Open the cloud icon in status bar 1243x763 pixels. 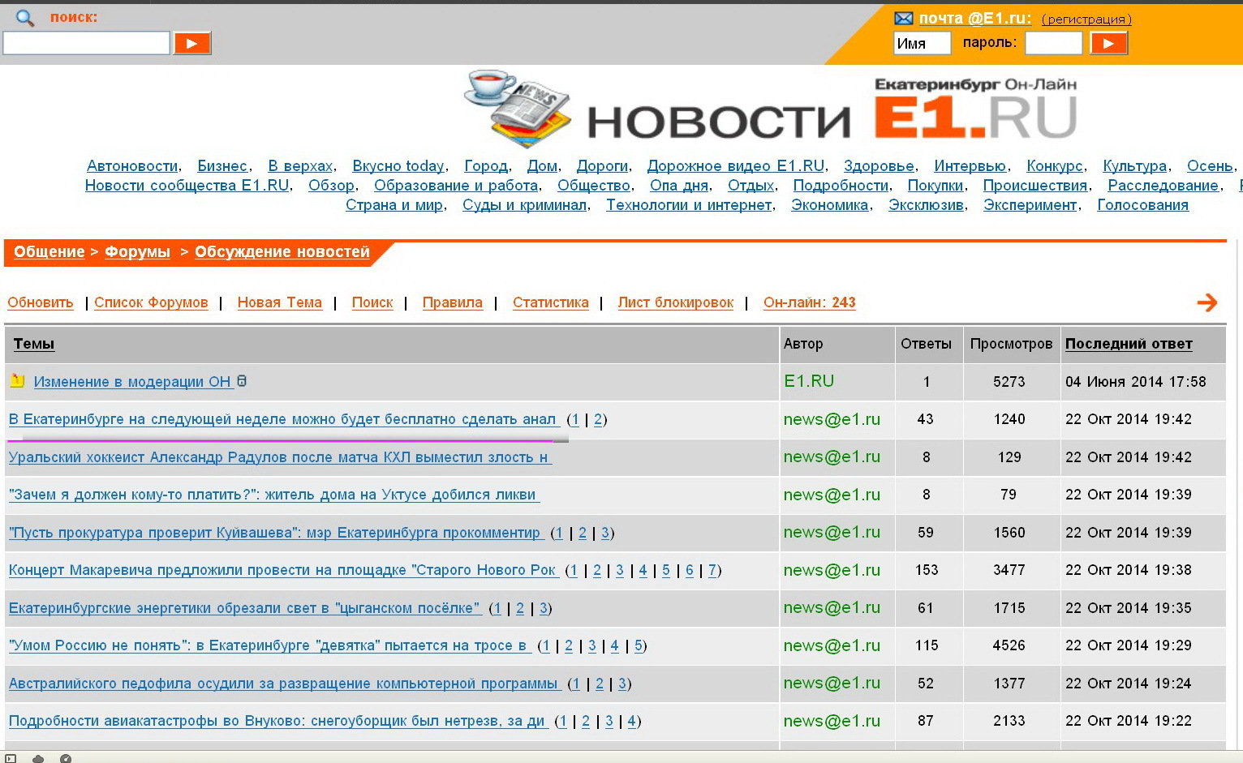37,758
